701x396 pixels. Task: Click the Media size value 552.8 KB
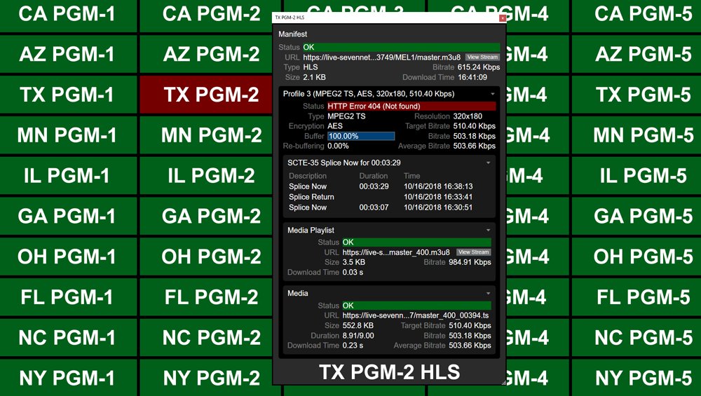[358, 326]
